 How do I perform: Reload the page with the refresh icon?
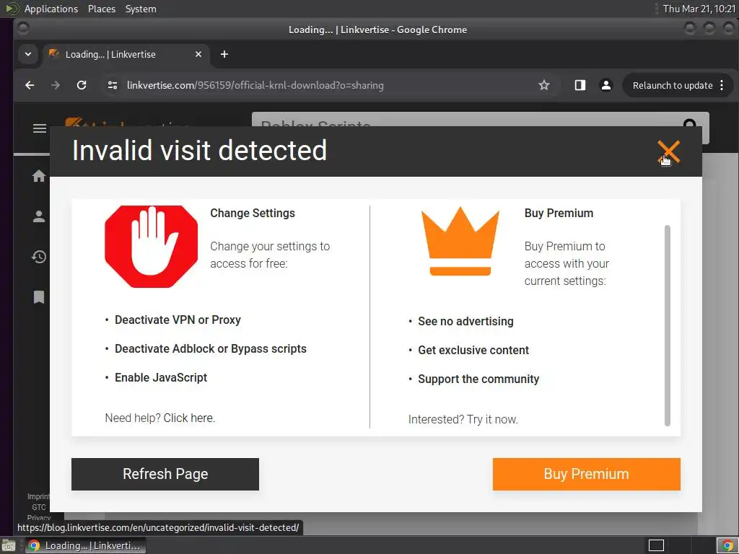coord(82,85)
